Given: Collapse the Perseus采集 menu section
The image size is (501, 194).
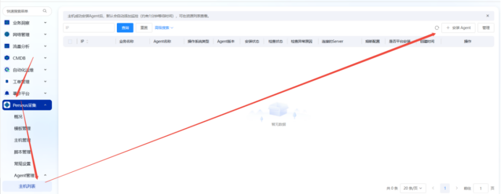Looking at the screenshot, I should pos(45,105).
